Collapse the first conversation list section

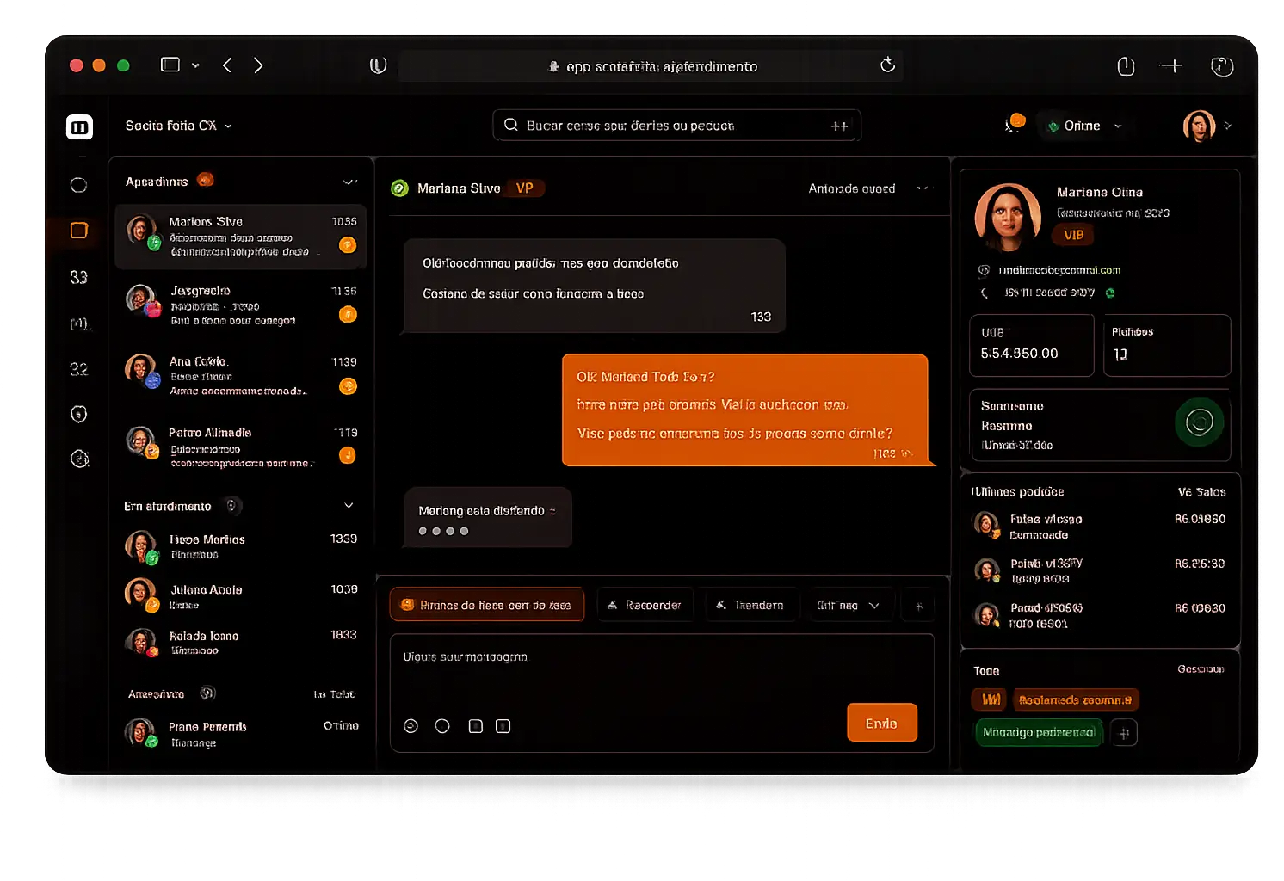[x=349, y=182]
